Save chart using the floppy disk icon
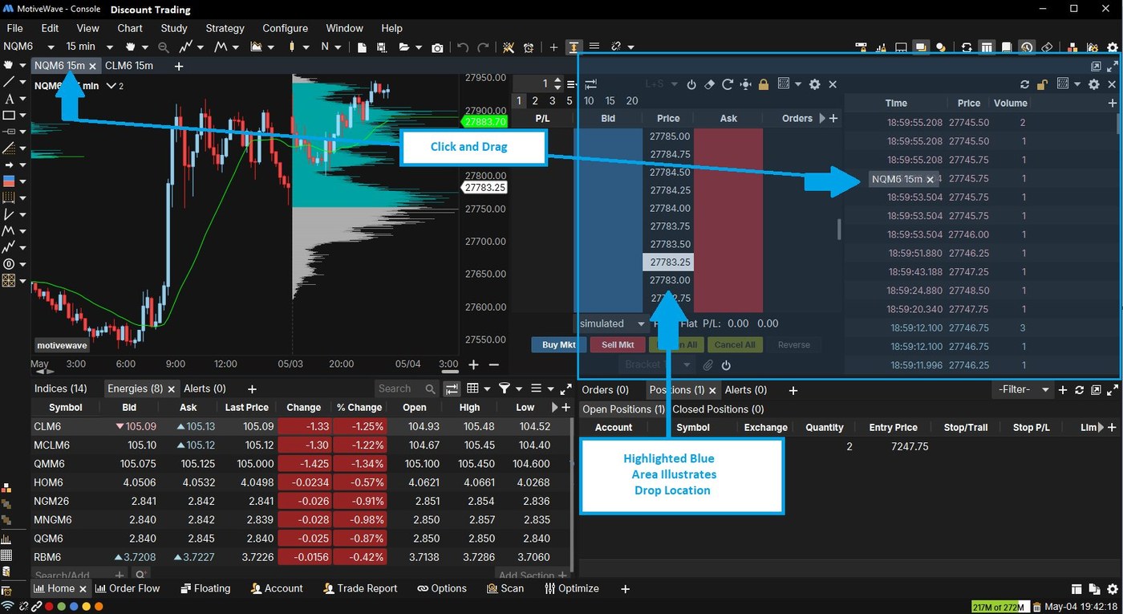Viewport: 1123px width, 614px height. tap(382, 48)
